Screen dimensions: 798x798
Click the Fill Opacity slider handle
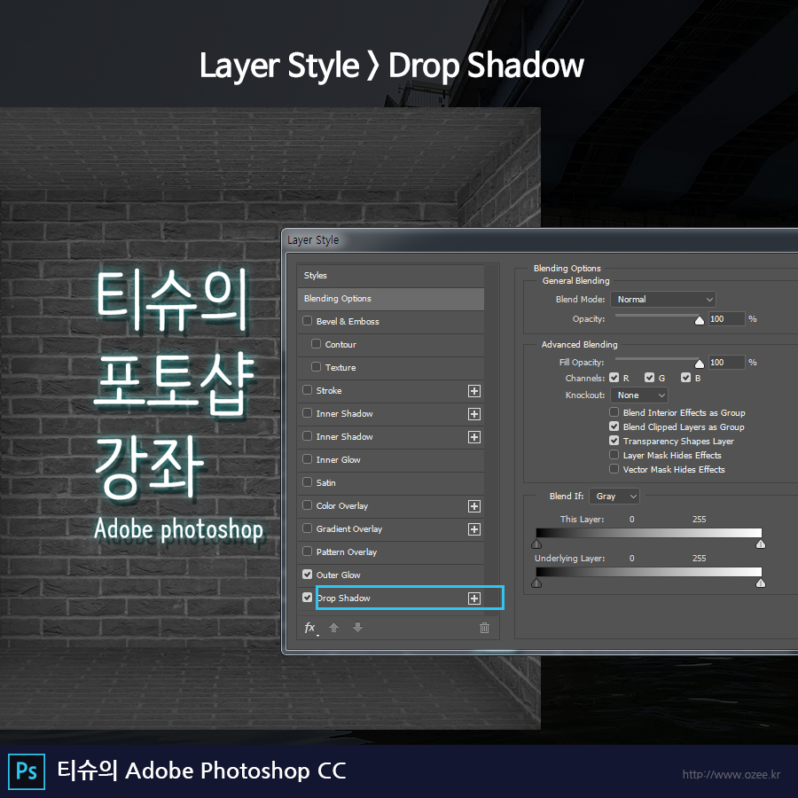tap(700, 363)
